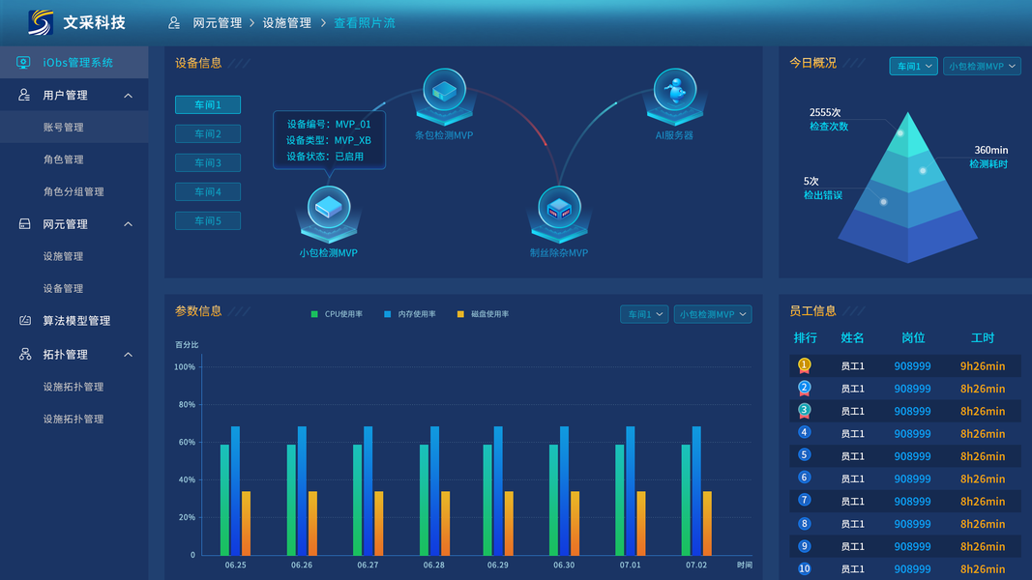Screen dimensions: 1032x580
Task: Click the pyramid's top 检查次数 tier
Action: (x=908, y=136)
